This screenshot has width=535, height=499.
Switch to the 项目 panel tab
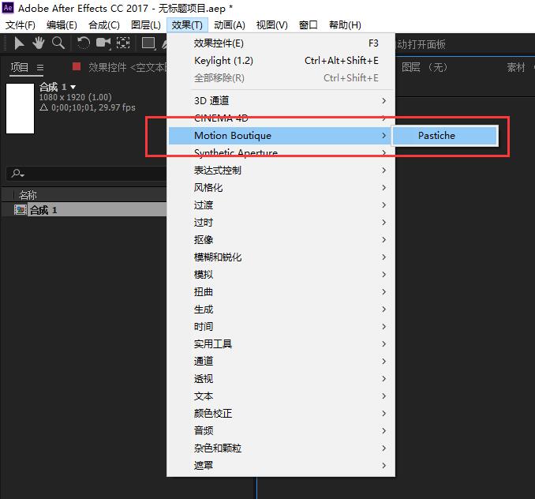tap(20, 67)
